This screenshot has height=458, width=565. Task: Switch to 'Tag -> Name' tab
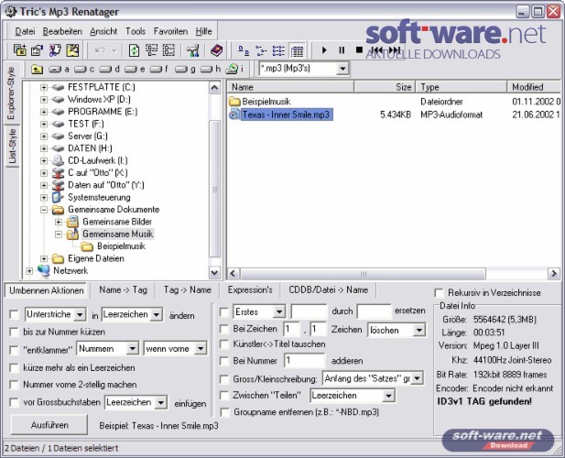coord(188,290)
